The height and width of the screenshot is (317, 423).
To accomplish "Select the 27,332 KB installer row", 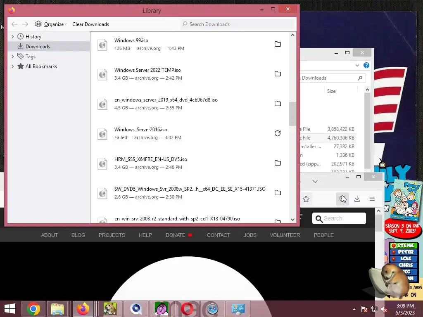I will 328,147.
